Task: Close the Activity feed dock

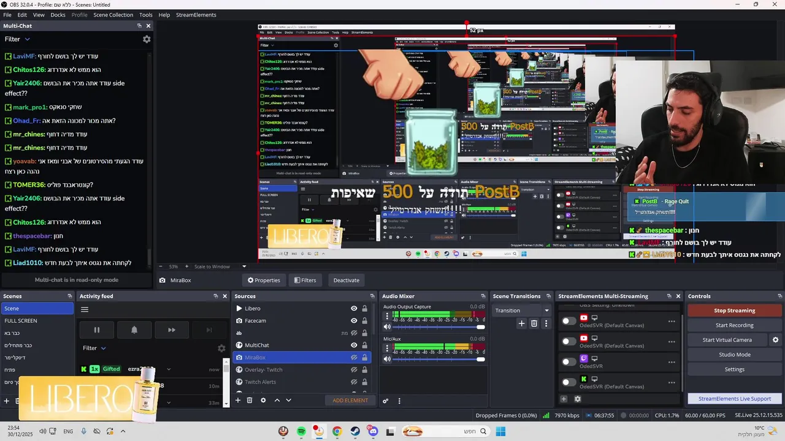Action: point(225,296)
